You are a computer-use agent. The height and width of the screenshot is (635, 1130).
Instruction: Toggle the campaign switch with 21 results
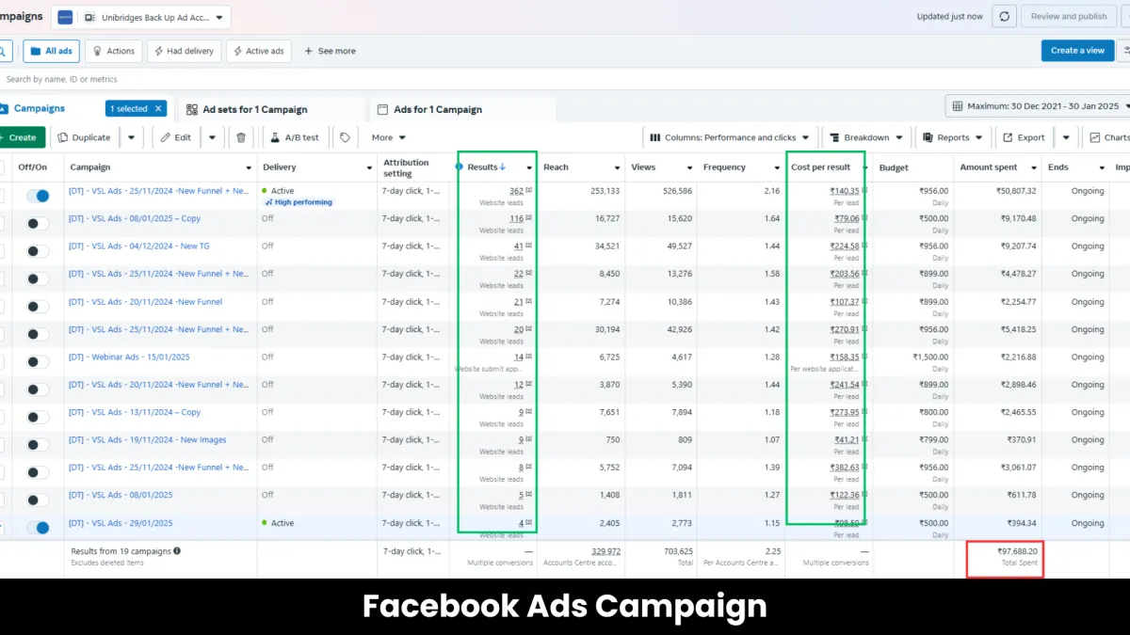[38, 307]
